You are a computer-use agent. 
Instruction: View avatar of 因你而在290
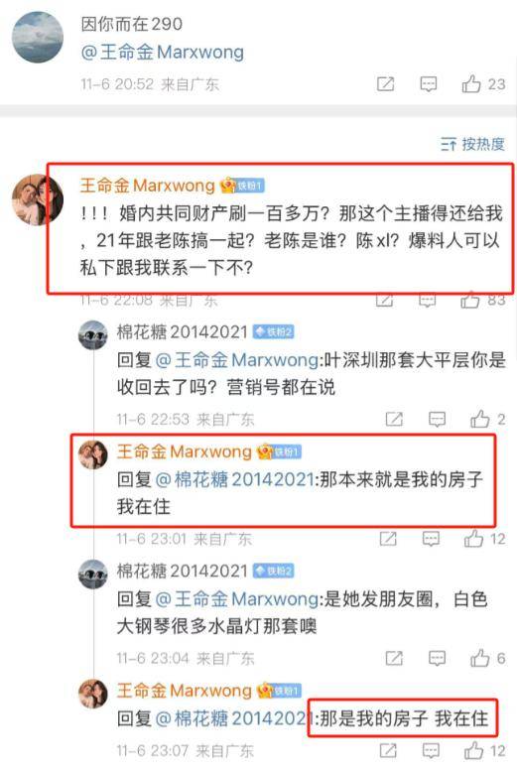pyautogui.click(x=38, y=38)
